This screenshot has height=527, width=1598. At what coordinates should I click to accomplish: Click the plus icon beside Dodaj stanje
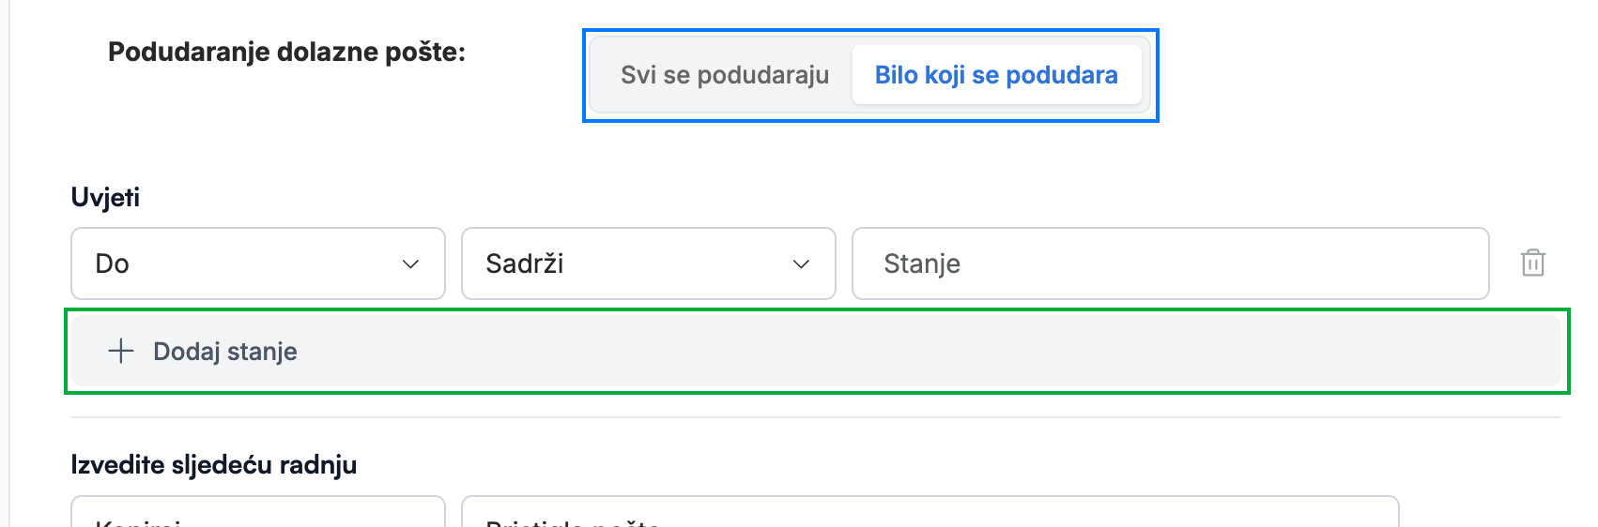[x=121, y=352]
